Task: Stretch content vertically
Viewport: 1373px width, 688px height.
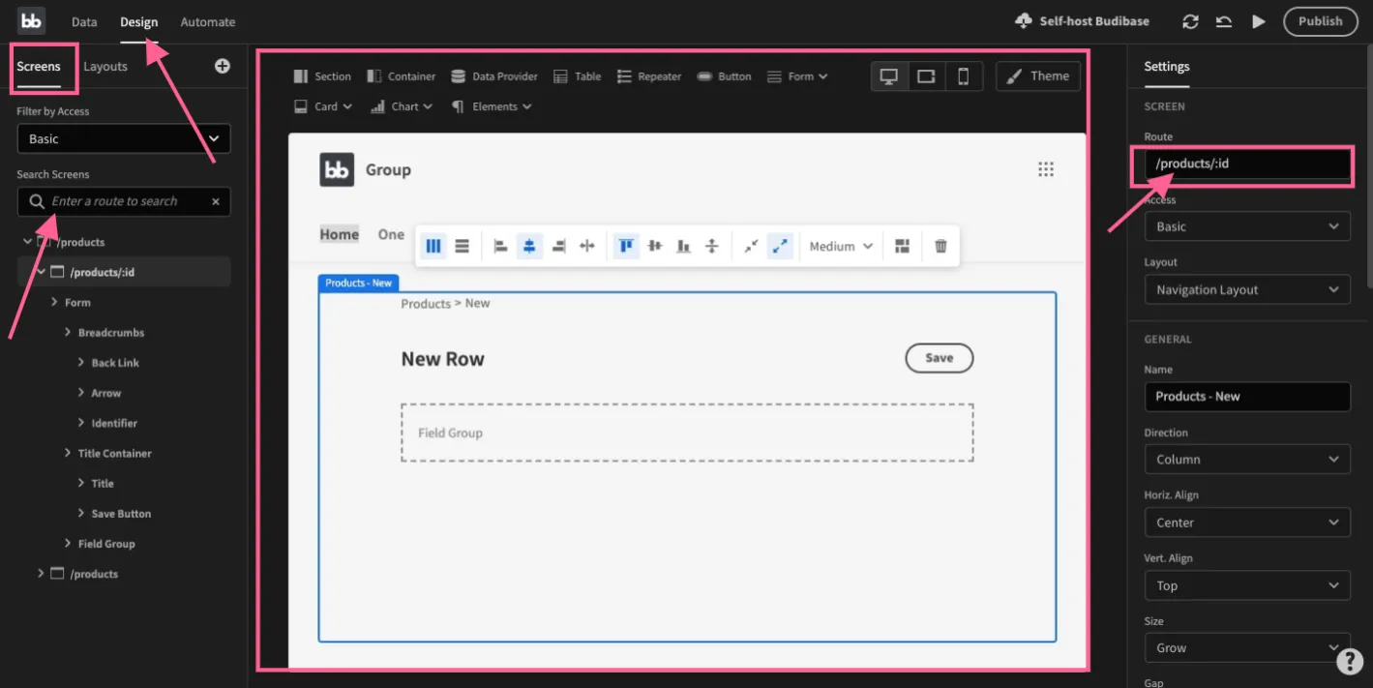Action: point(712,246)
